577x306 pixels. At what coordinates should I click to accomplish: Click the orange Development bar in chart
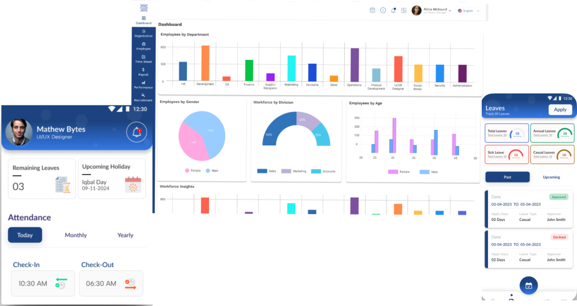click(205, 63)
